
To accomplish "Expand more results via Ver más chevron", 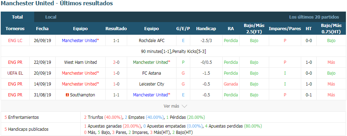I will pyautogui.click(x=184, y=106).
